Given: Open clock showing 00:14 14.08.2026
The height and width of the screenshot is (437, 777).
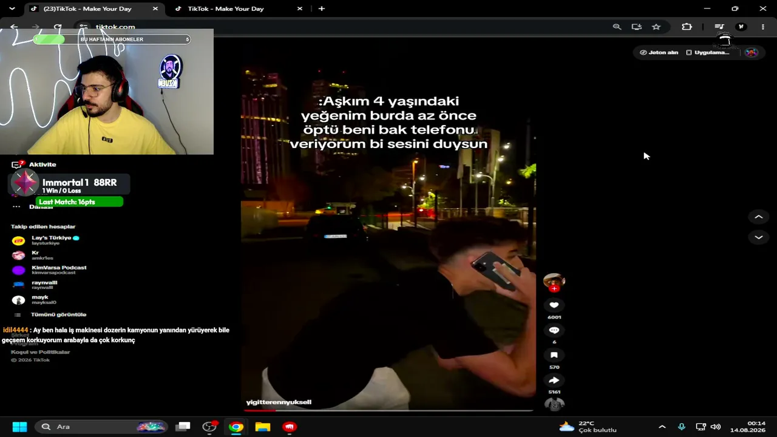Looking at the screenshot, I should click(x=748, y=427).
